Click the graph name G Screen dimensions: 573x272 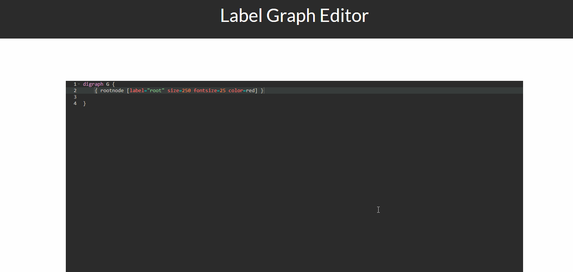(x=107, y=84)
